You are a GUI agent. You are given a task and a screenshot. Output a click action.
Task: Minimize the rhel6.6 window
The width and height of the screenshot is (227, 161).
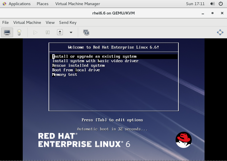203,13
